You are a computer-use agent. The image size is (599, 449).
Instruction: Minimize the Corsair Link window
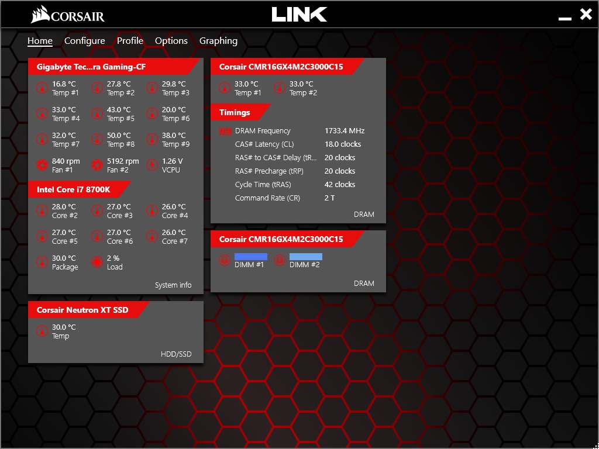[x=565, y=18]
